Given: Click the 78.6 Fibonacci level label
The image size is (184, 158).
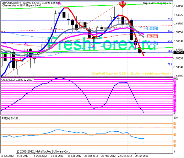Looking at the screenshot, I should 170,64.
